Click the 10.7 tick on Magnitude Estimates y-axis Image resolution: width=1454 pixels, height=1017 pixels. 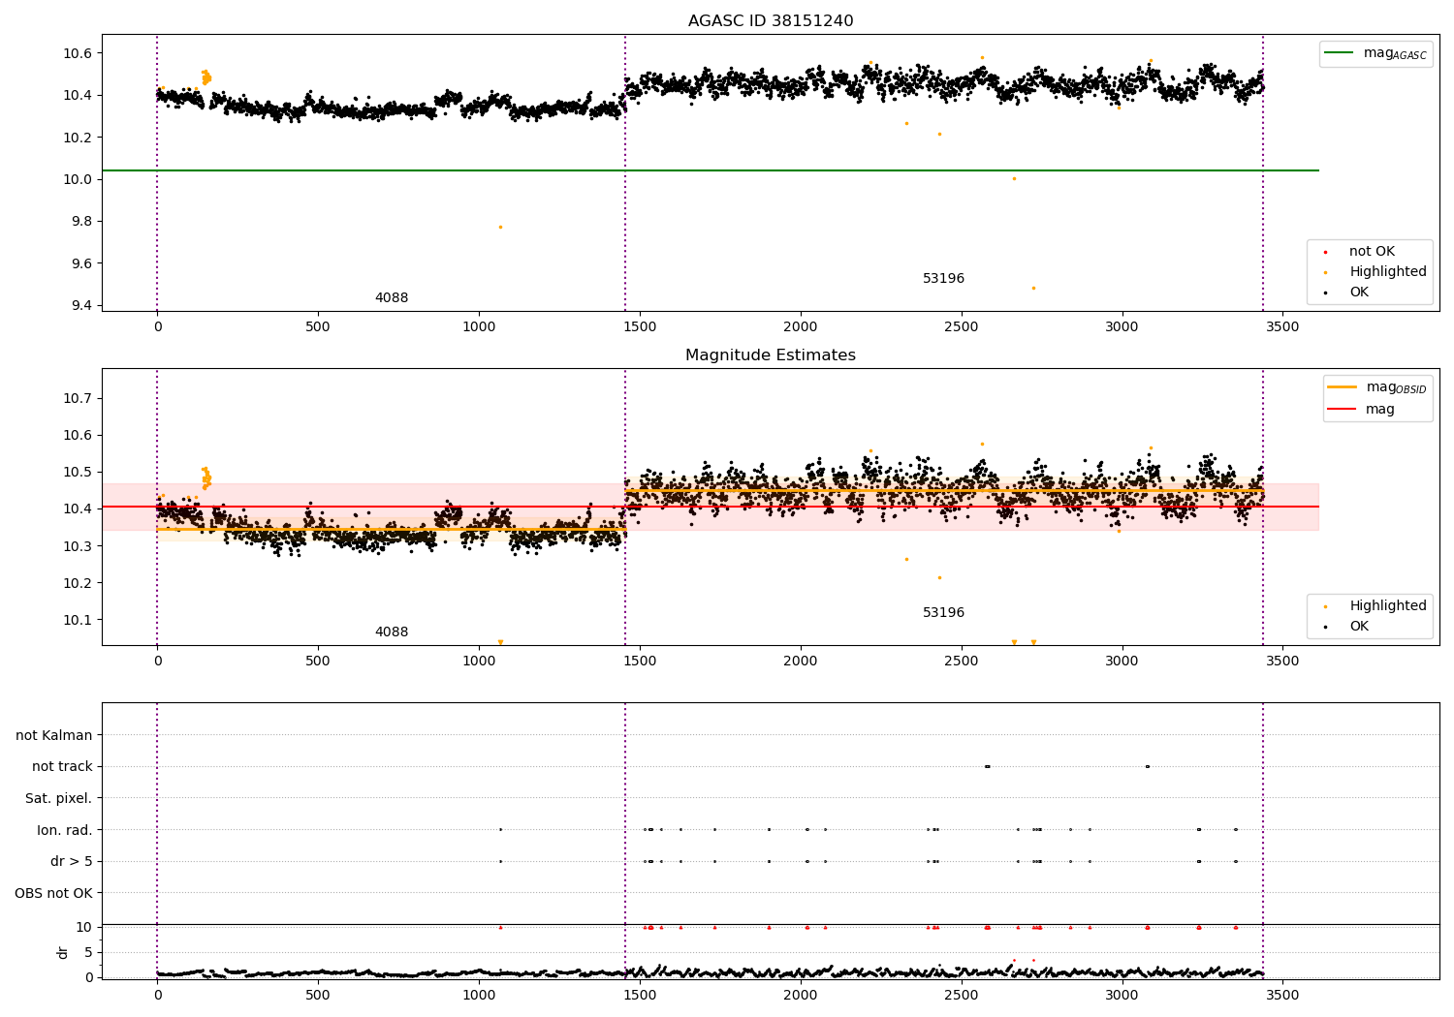(x=78, y=399)
